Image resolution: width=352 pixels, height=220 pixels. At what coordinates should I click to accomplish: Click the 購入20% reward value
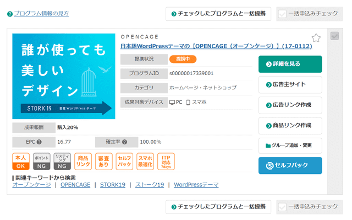tap(68, 127)
